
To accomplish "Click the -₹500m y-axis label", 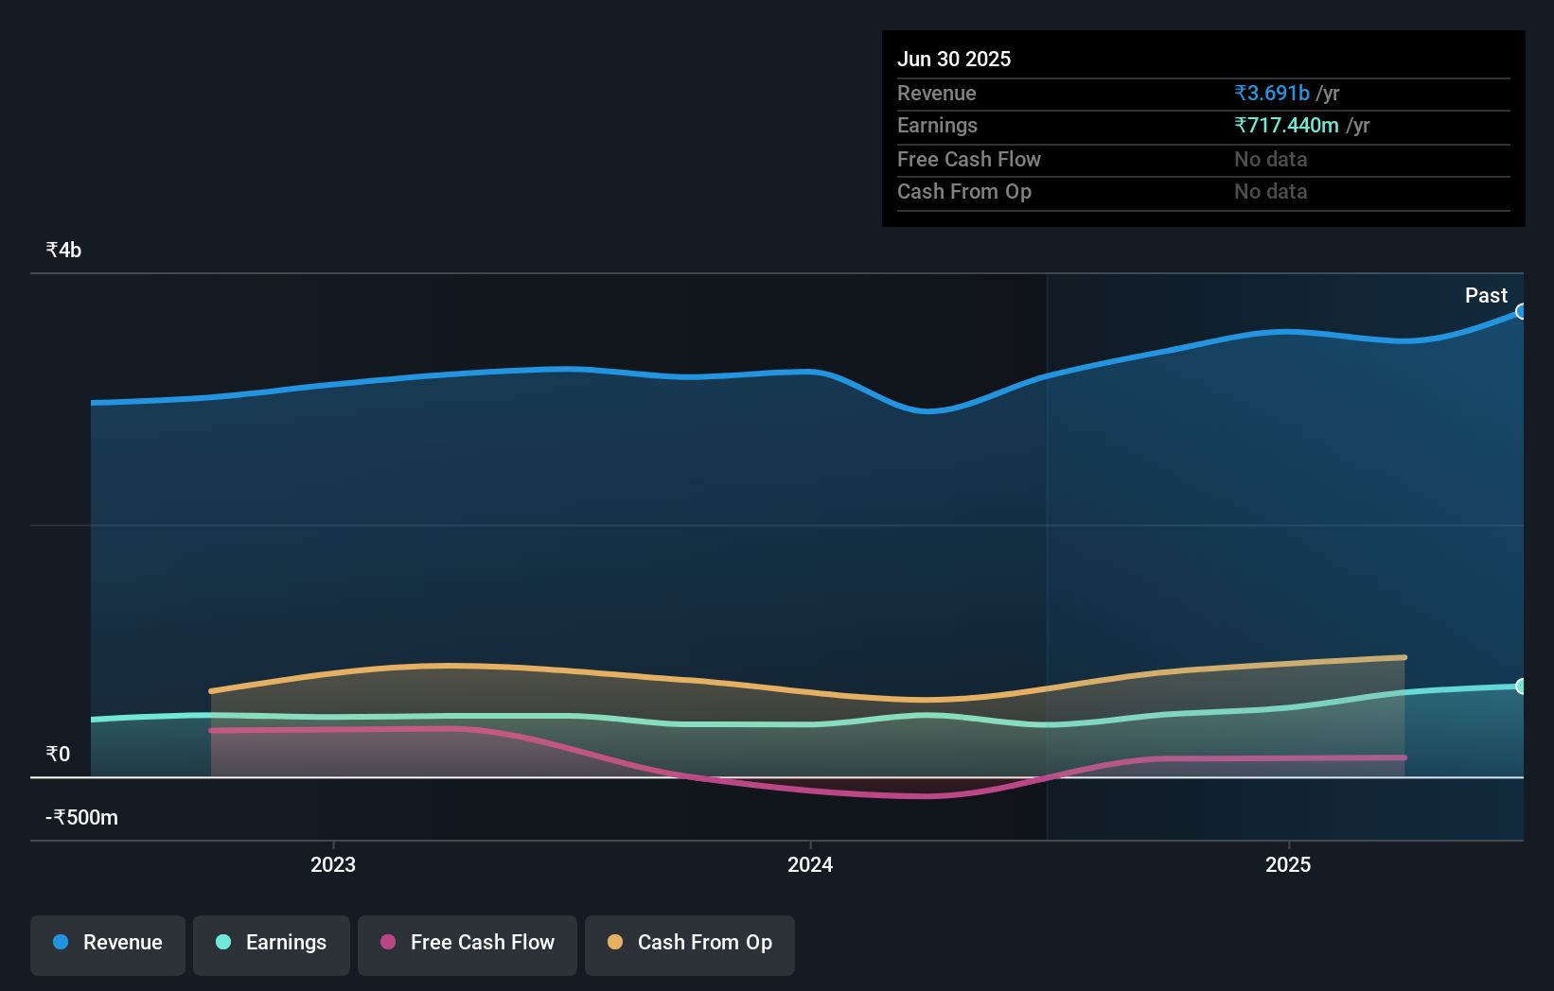I will click(82, 817).
